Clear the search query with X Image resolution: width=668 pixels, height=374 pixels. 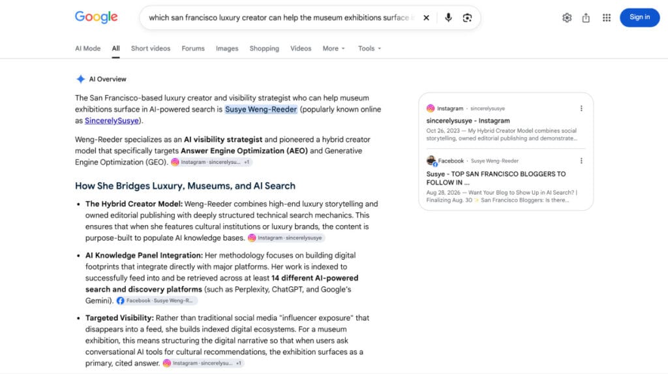click(x=426, y=18)
